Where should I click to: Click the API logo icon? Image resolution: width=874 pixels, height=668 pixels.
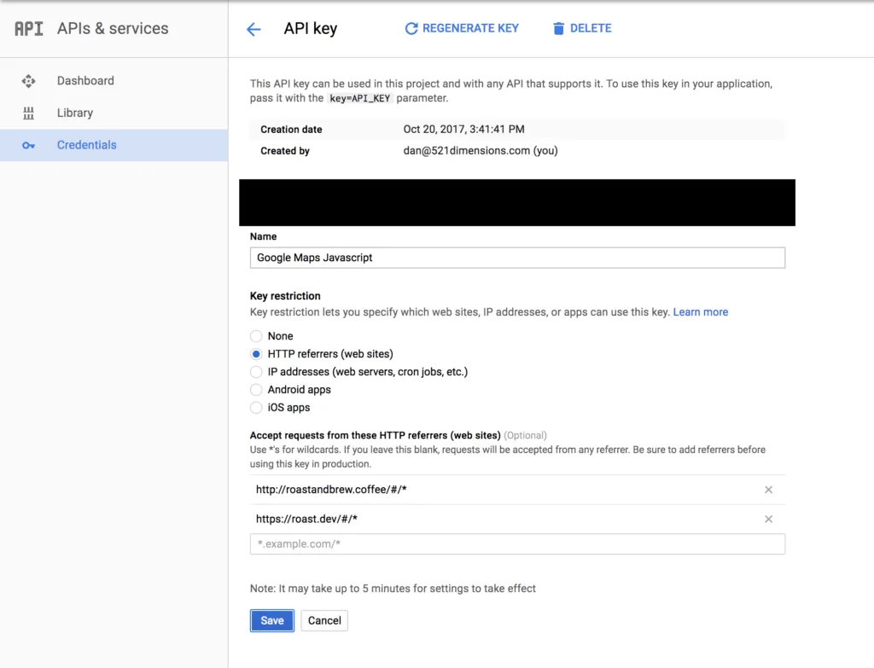28,28
